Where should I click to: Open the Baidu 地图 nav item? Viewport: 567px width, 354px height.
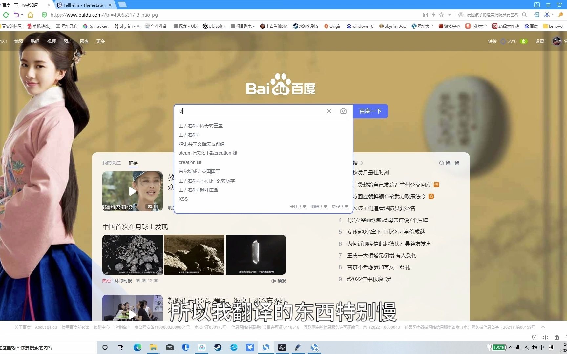pos(19,41)
